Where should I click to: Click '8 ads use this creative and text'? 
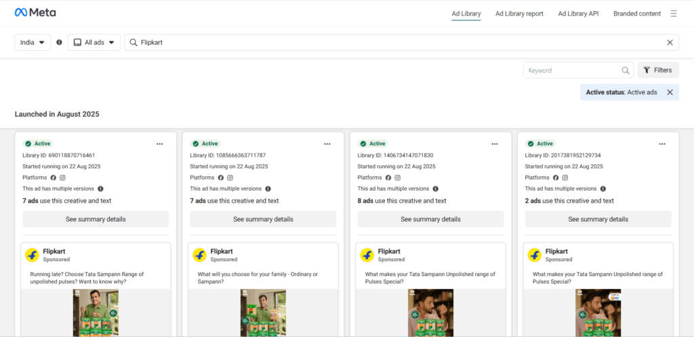[x=402, y=201]
